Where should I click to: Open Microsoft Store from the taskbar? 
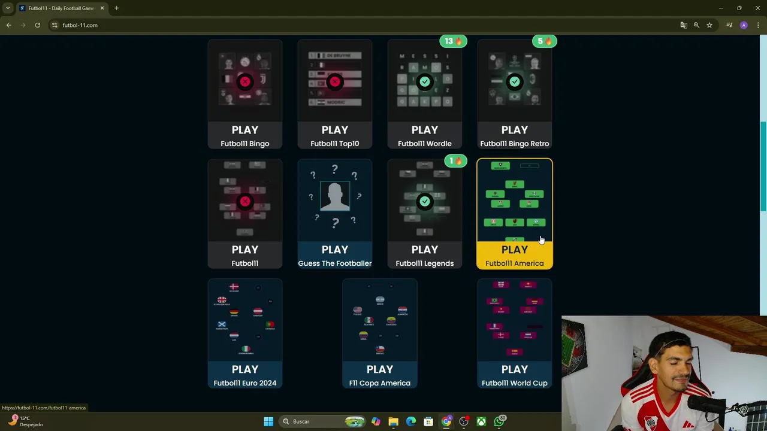(428, 421)
